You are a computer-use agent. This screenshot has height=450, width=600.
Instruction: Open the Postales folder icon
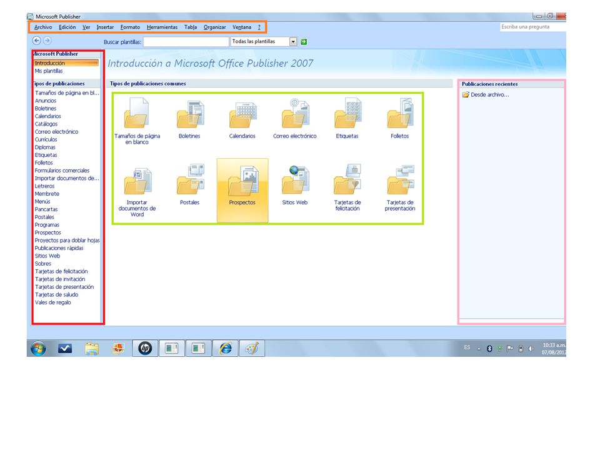point(190,180)
